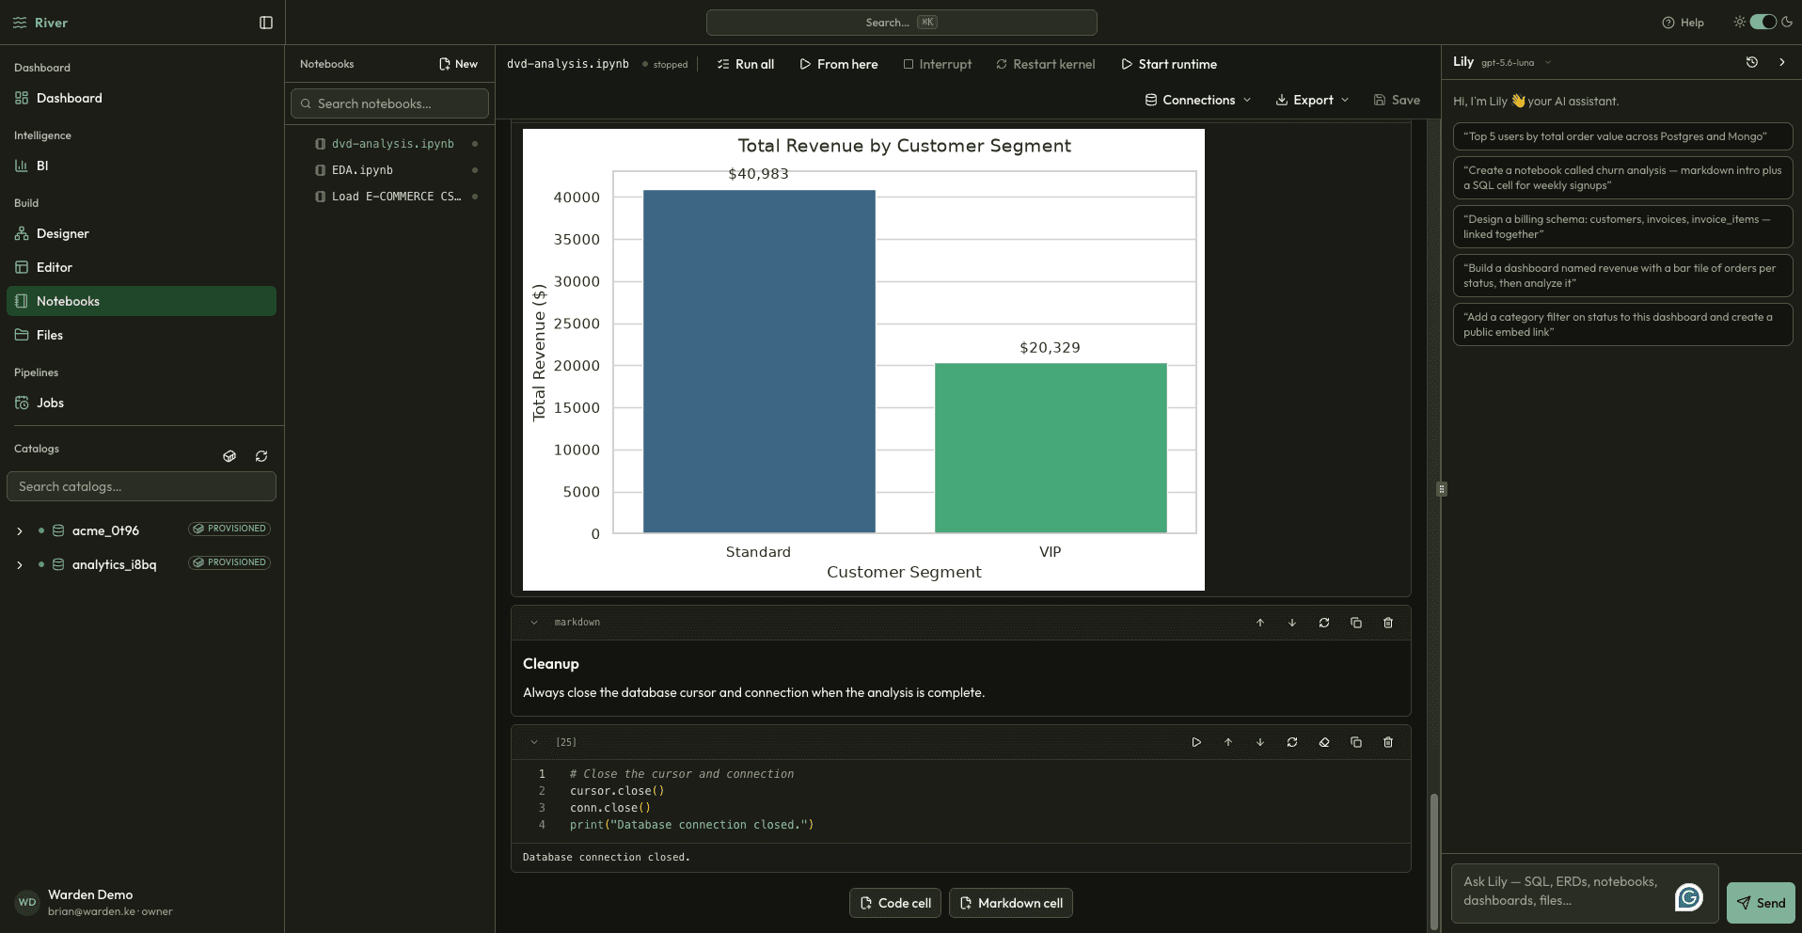
Task: Open Lily model selector dropdown
Action: tap(1516, 63)
